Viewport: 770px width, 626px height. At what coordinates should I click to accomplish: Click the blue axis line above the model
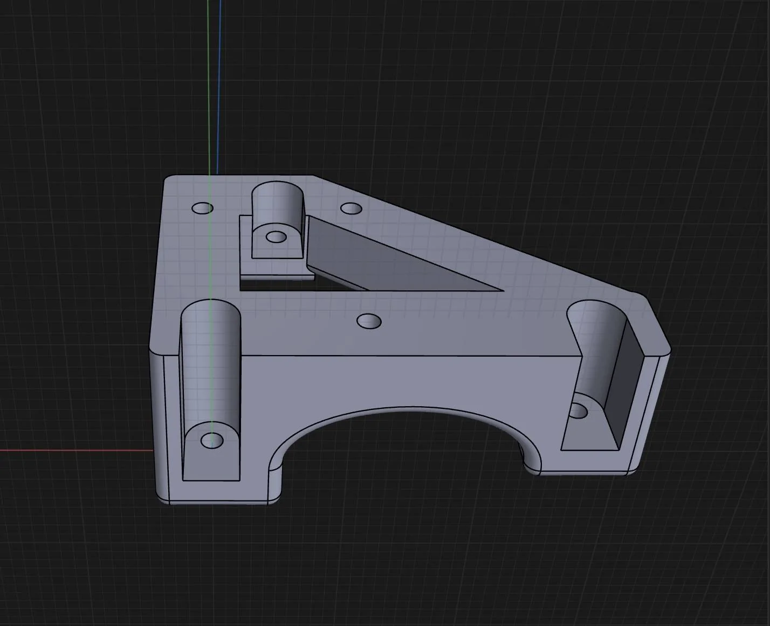pos(219,81)
